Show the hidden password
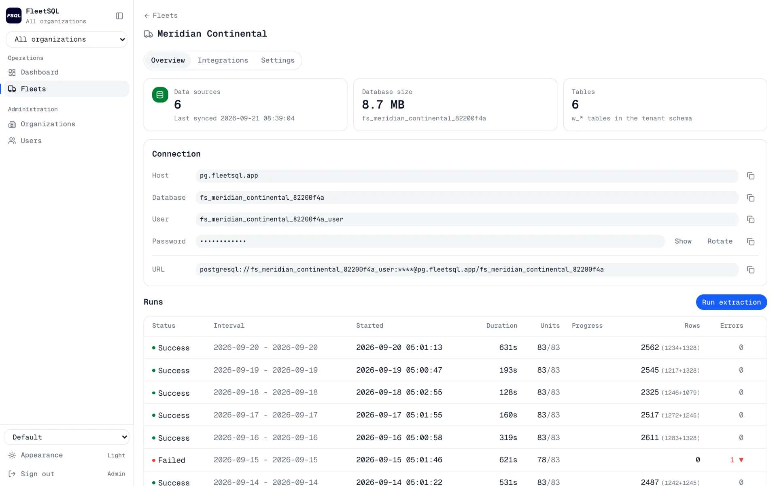Image resolution: width=777 pixels, height=486 pixels. 683,241
